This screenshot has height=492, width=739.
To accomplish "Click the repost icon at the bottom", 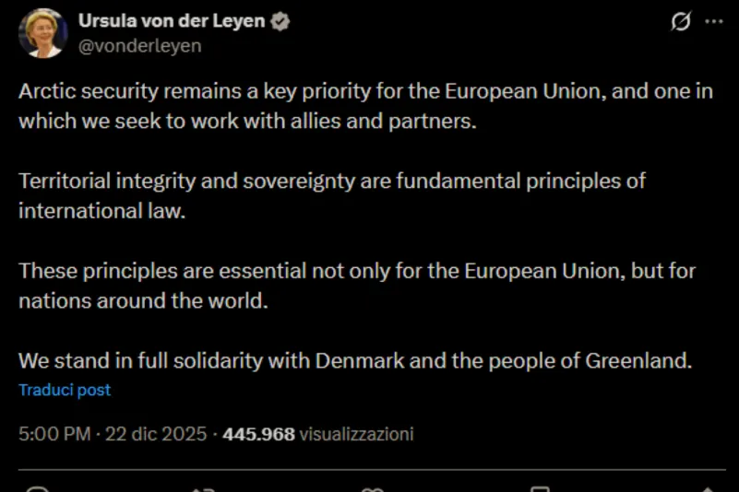I will tap(202, 488).
